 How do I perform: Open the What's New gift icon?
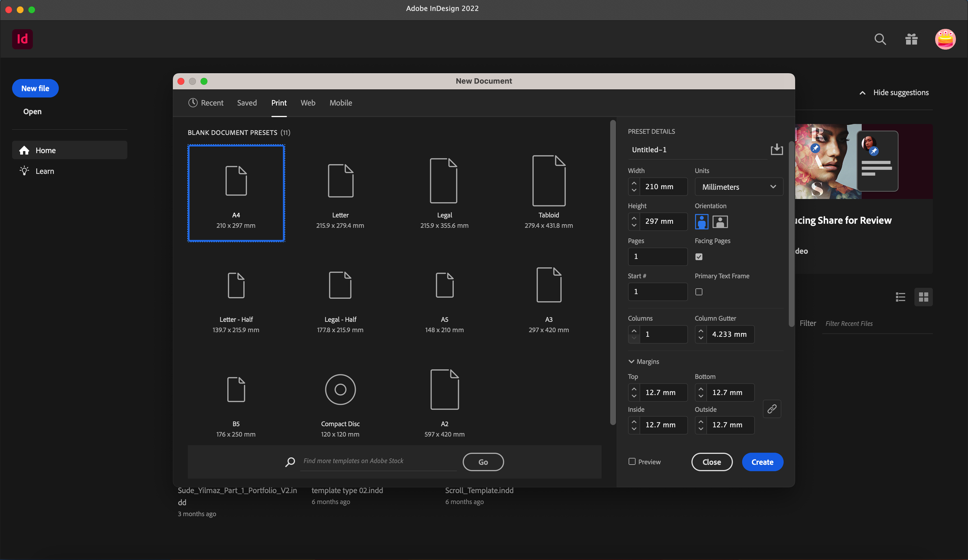(x=911, y=39)
